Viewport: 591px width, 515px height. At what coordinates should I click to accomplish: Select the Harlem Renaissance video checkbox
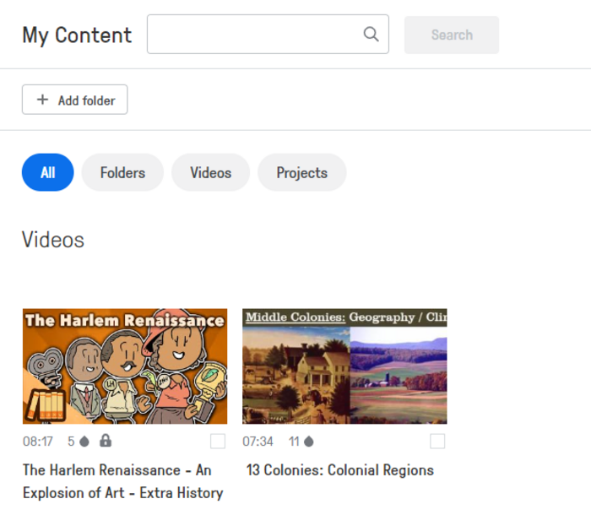[218, 441]
